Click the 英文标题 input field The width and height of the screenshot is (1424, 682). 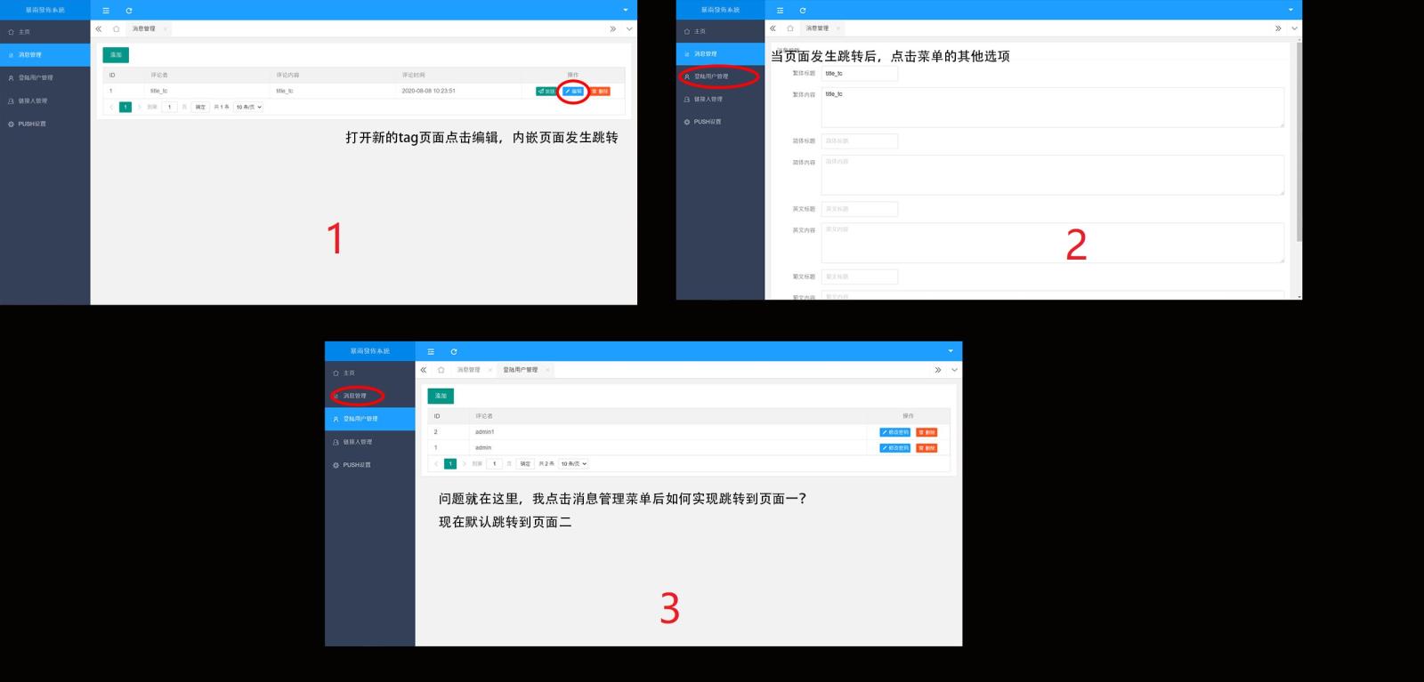pos(860,209)
